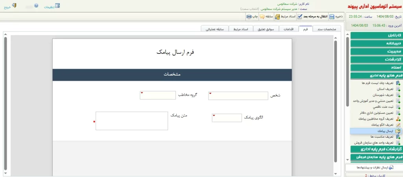This screenshot has width=403, height=177.
Task: Click the فرم ارسال پیامک form title
Action: tap(175, 52)
